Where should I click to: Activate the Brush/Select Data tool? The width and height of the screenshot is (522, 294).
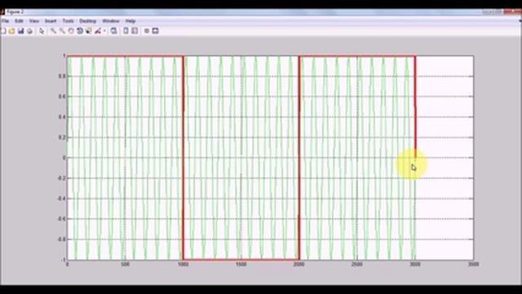click(x=98, y=31)
